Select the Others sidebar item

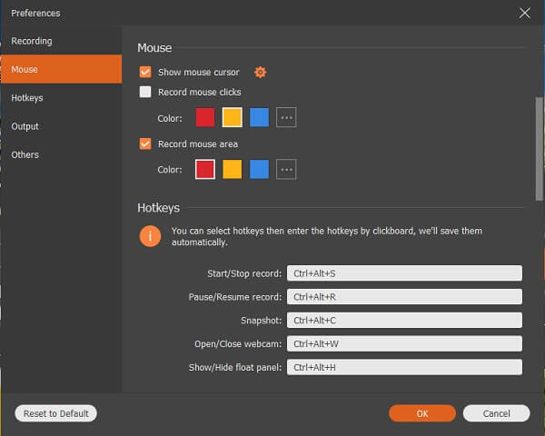click(25, 154)
